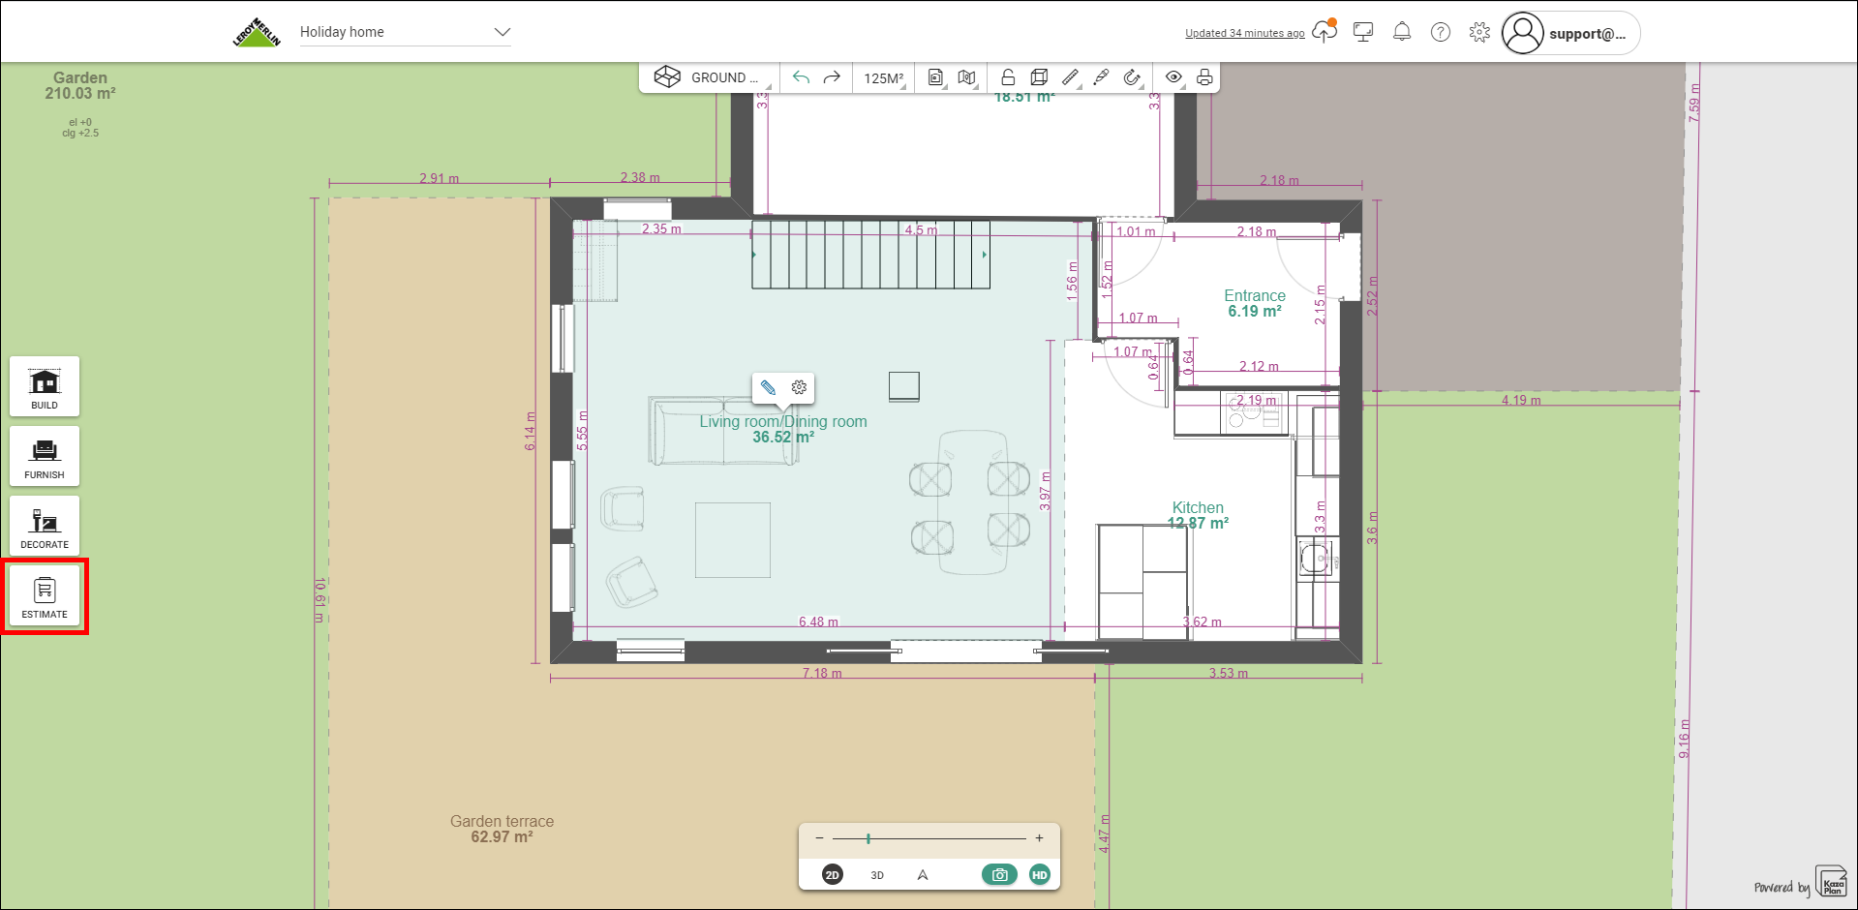Switch to 3D view

coord(877,875)
